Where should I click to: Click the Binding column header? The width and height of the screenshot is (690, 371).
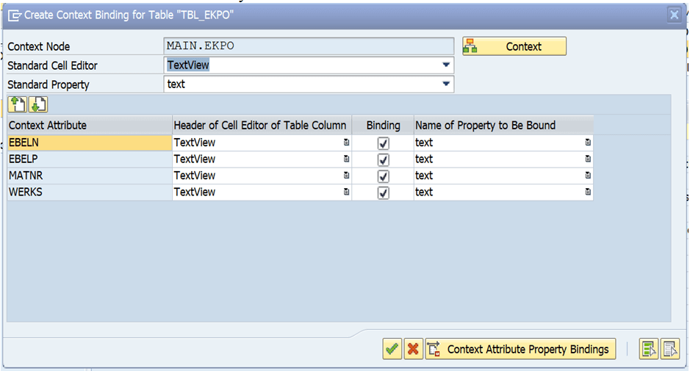pos(383,126)
